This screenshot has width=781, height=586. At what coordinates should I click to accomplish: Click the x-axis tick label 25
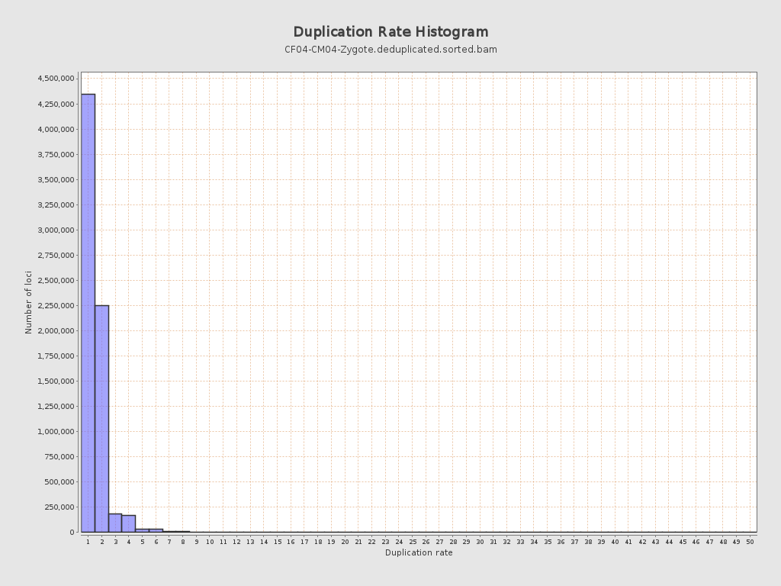tap(413, 542)
